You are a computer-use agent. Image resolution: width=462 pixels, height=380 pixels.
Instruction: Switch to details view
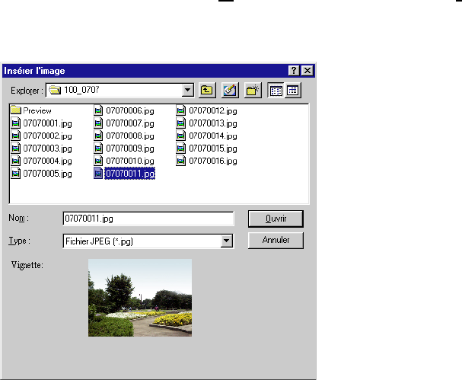[292, 90]
